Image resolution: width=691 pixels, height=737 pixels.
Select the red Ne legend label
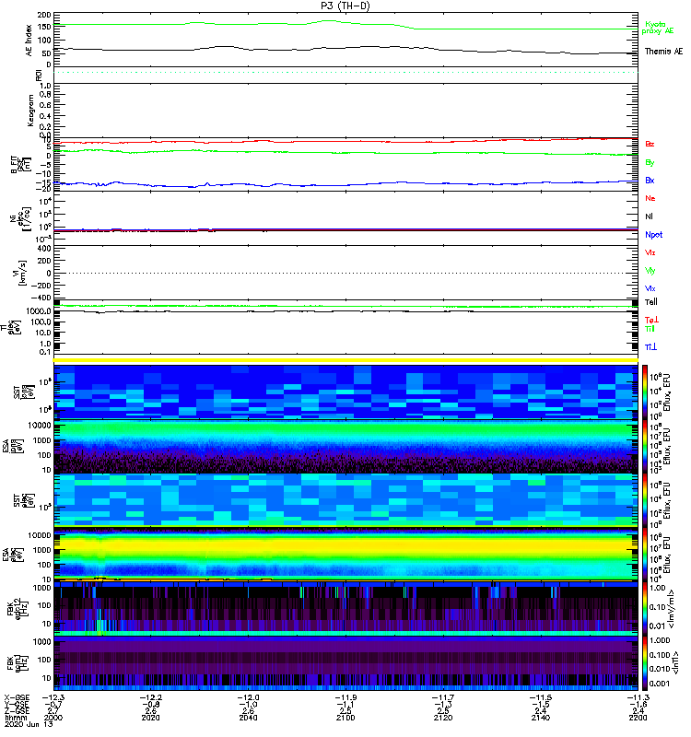[x=650, y=198]
